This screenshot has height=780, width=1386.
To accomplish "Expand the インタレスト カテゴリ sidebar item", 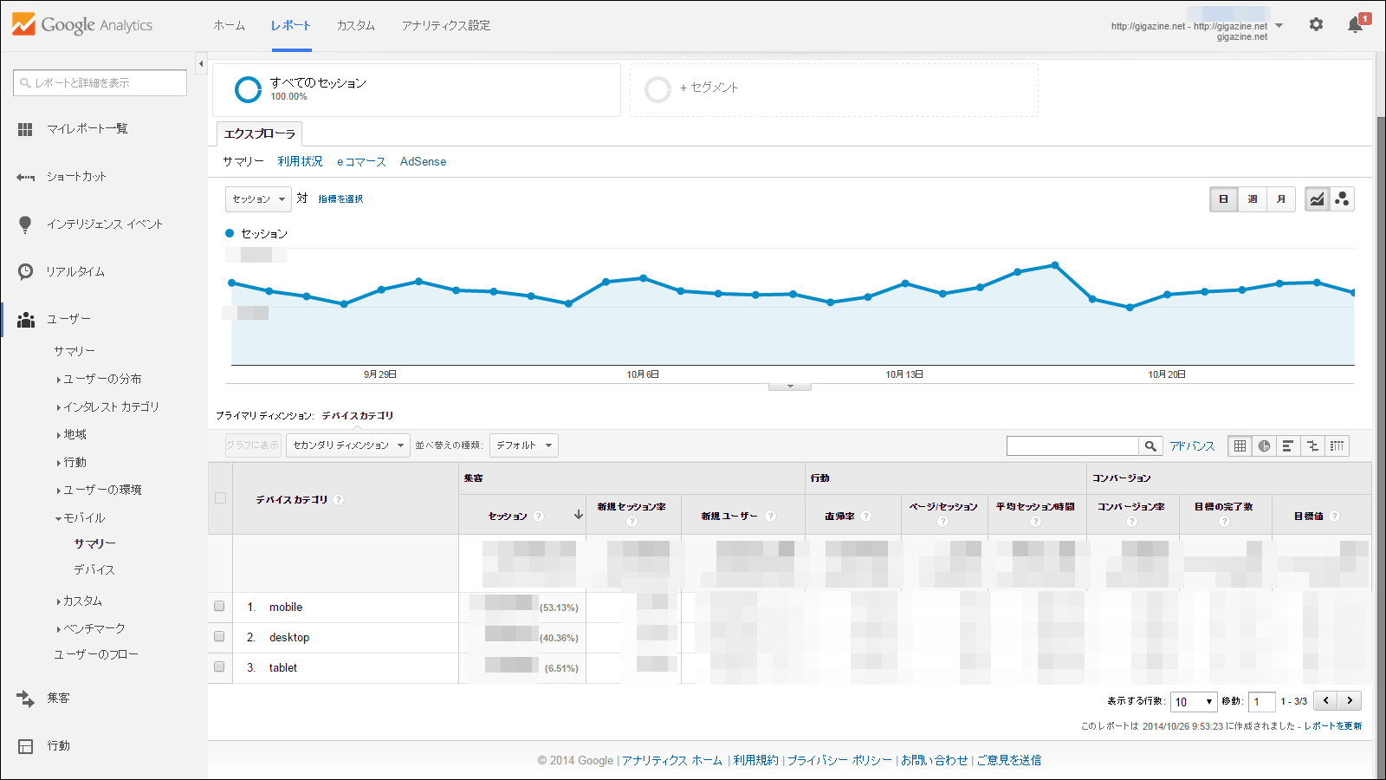I will (x=111, y=406).
